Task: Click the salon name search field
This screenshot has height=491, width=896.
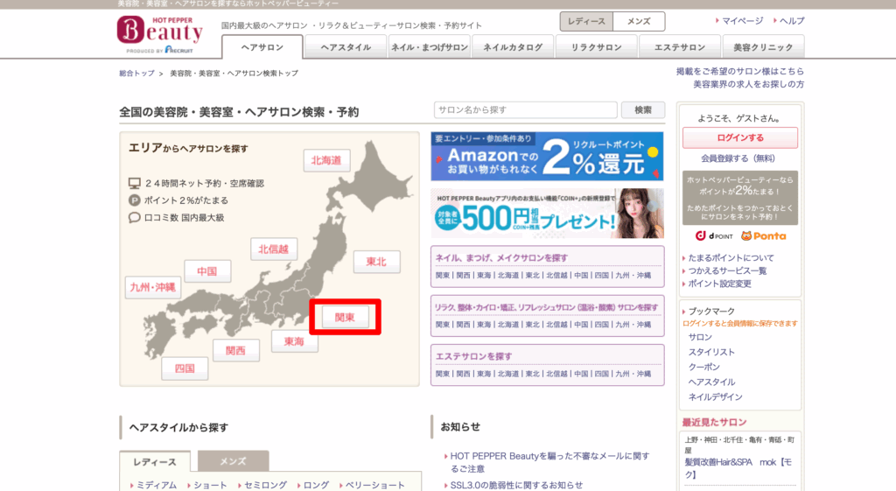Action: click(524, 110)
